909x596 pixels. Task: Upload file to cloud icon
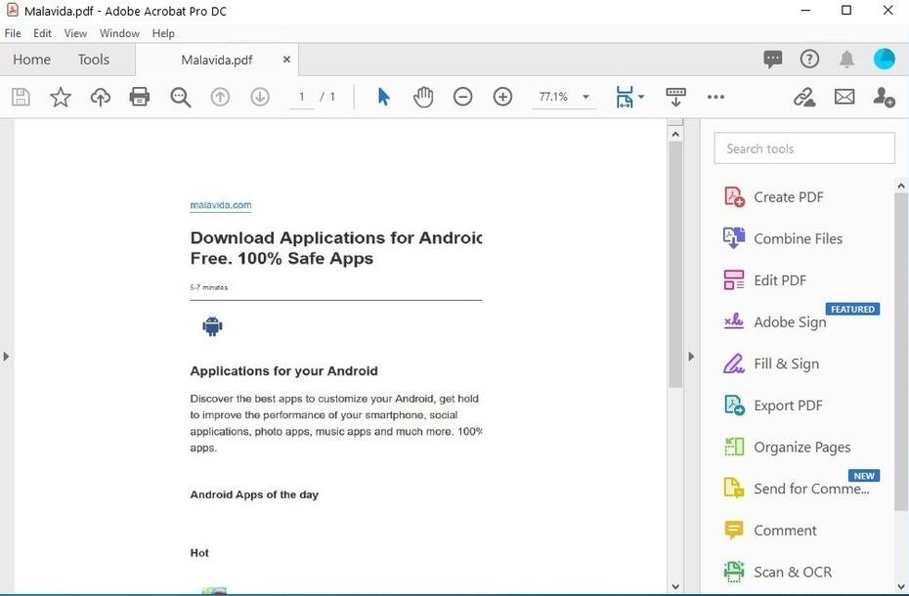pyautogui.click(x=101, y=97)
